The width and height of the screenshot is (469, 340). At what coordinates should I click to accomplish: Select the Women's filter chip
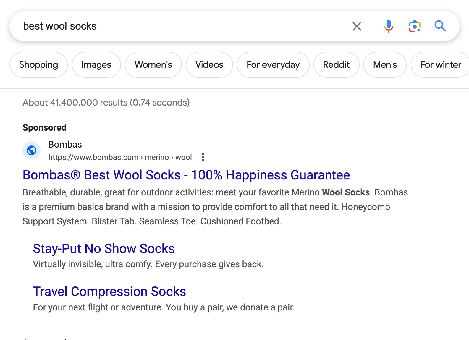pyautogui.click(x=153, y=65)
